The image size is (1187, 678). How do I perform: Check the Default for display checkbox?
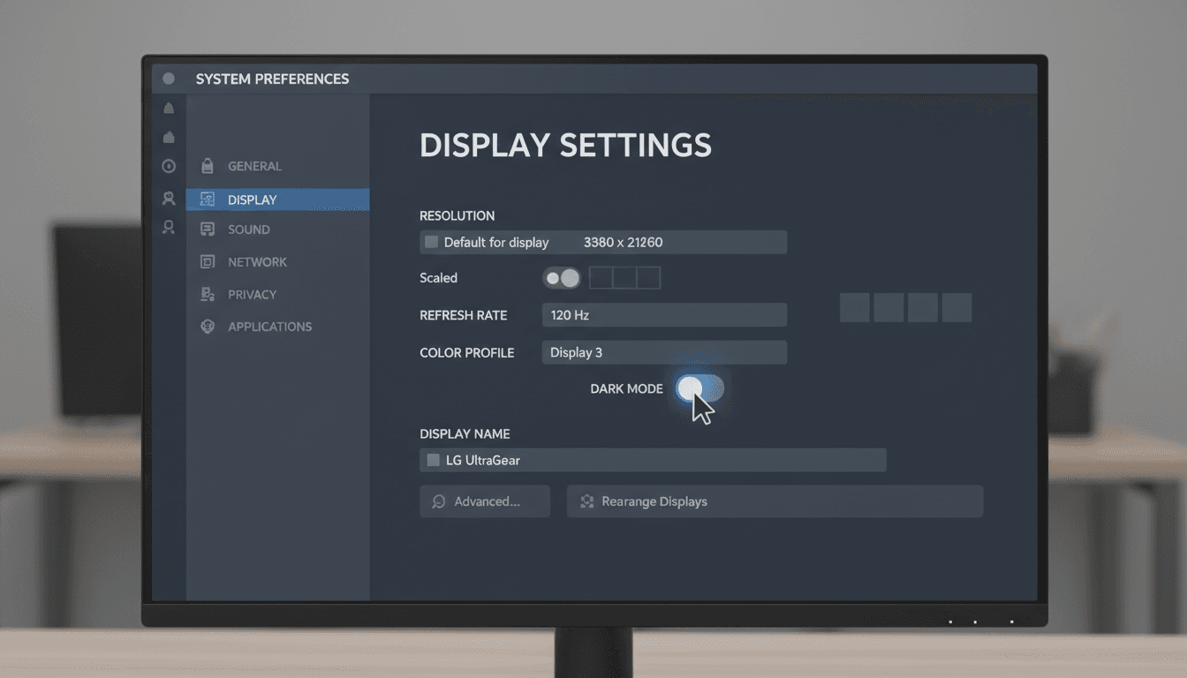point(431,242)
